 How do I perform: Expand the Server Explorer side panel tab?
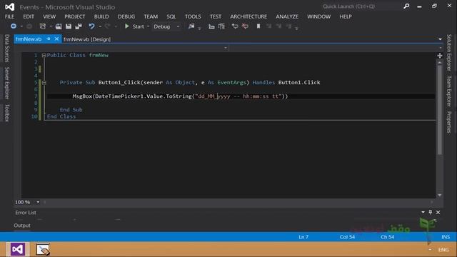7,83
